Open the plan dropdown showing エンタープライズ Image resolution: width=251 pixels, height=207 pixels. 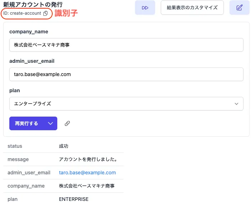tap(126, 104)
